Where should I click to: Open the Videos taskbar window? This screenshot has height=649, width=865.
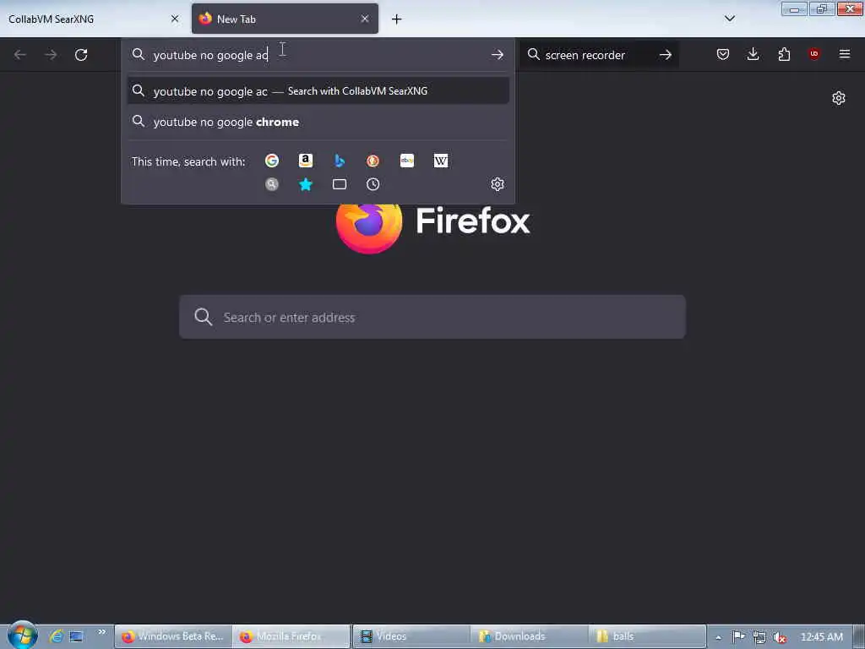(x=411, y=636)
